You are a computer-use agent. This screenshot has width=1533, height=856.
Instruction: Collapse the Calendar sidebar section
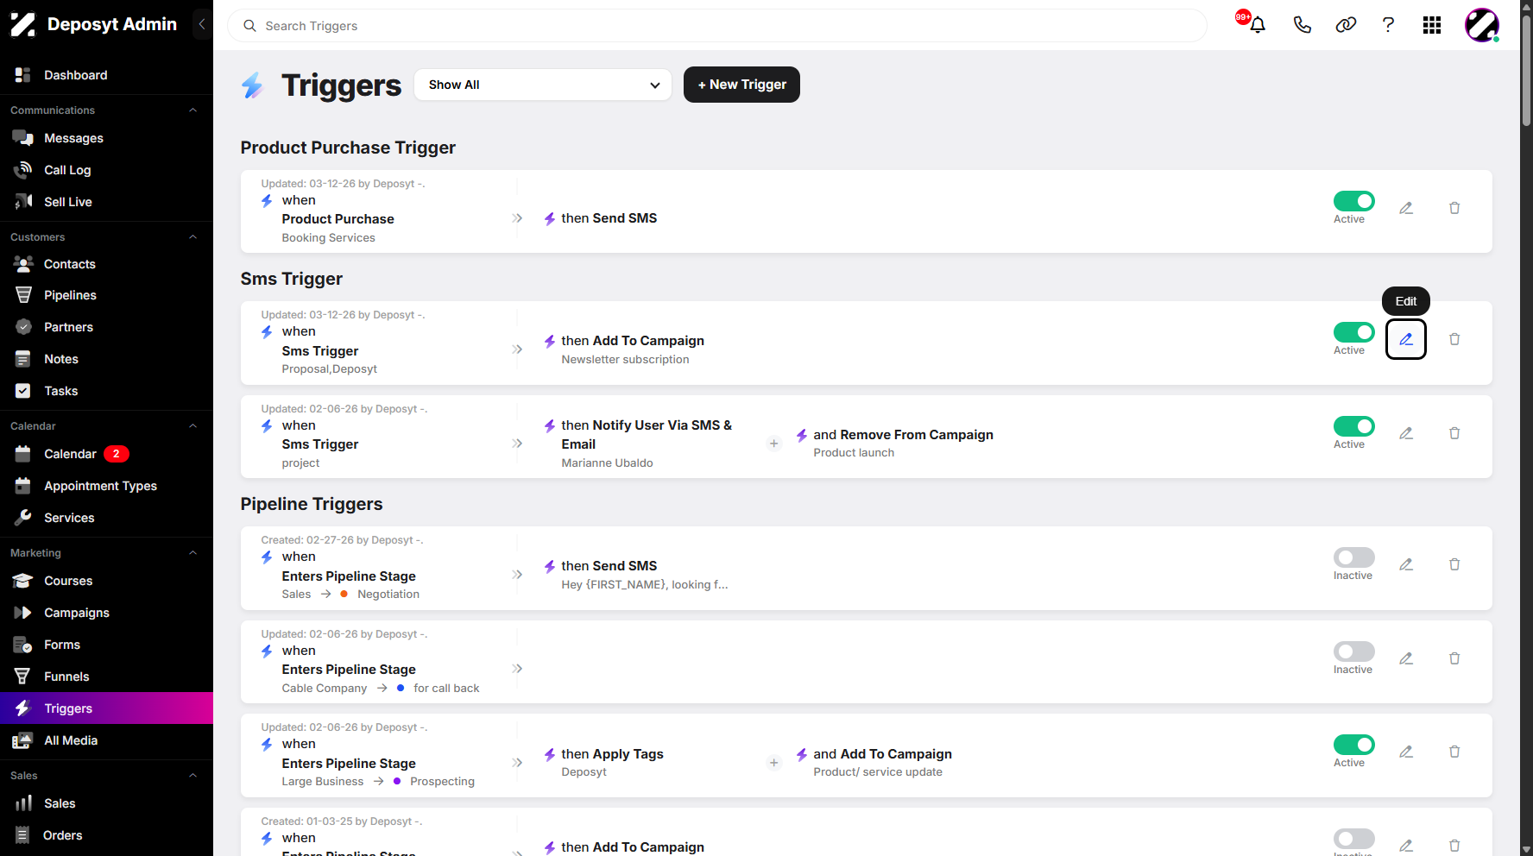pos(192,426)
